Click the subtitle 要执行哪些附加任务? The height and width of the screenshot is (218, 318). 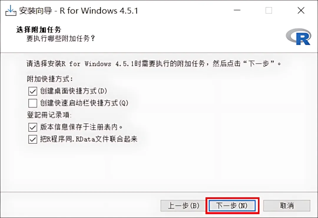click(x=60, y=38)
